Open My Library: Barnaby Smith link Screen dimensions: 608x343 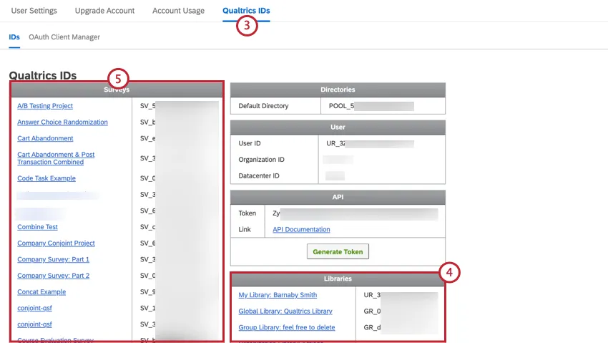click(278, 295)
